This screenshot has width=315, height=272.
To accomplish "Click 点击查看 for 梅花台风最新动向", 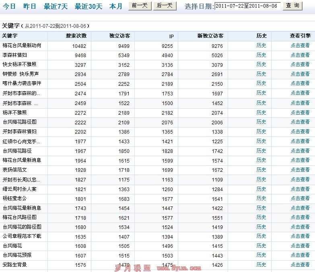I will coord(300,45).
